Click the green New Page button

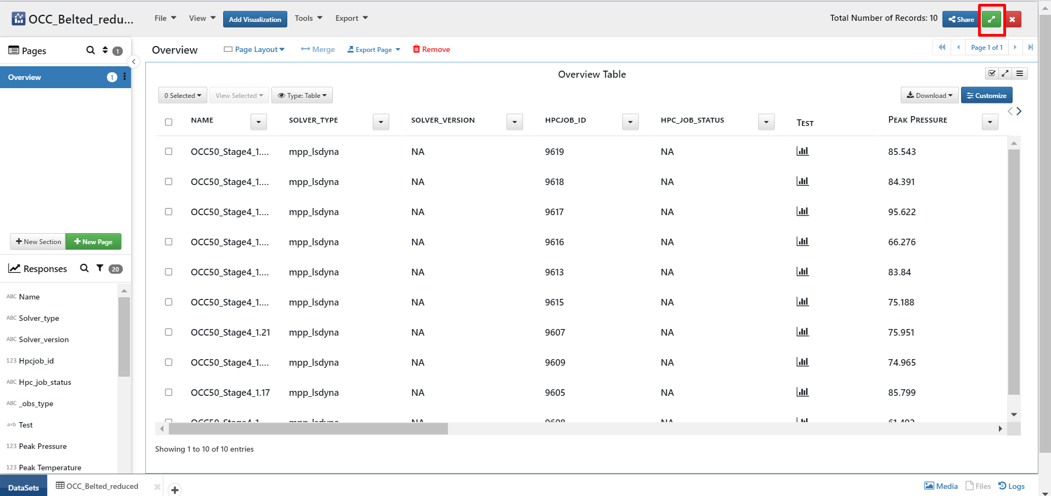pos(93,241)
